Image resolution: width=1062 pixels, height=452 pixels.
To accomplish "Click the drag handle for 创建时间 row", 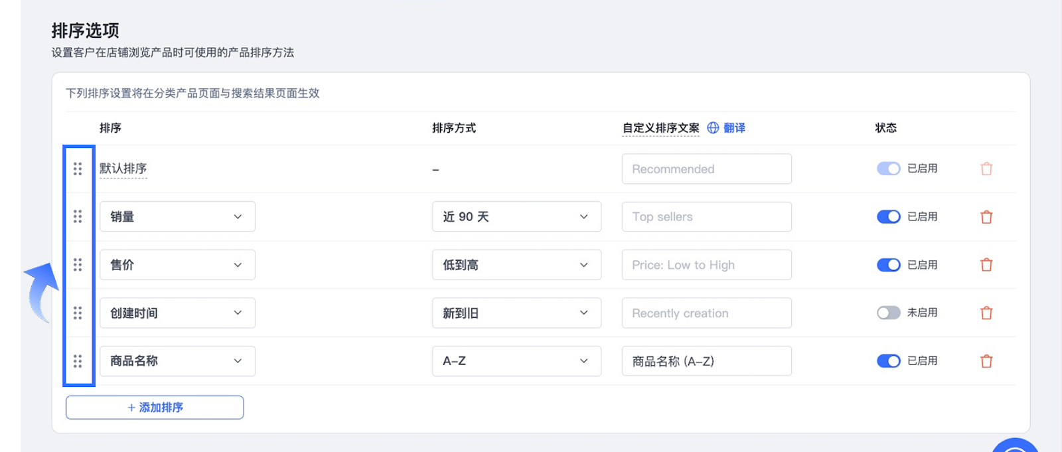I will click(78, 313).
